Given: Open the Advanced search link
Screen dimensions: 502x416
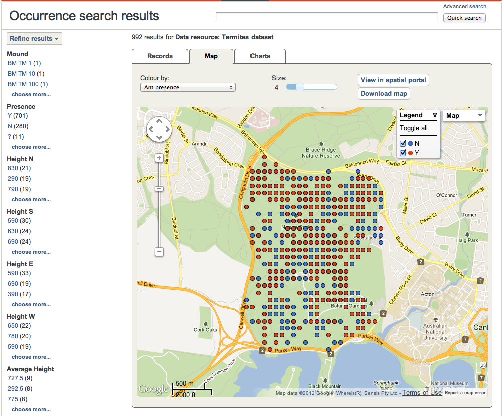Looking at the screenshot, I should pos(464,6).
